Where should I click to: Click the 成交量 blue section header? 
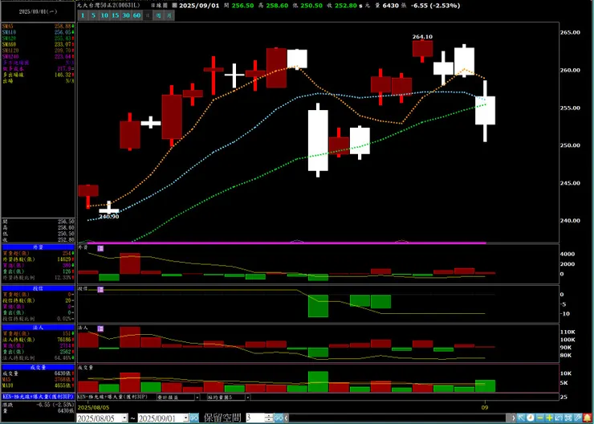[38, 367]
